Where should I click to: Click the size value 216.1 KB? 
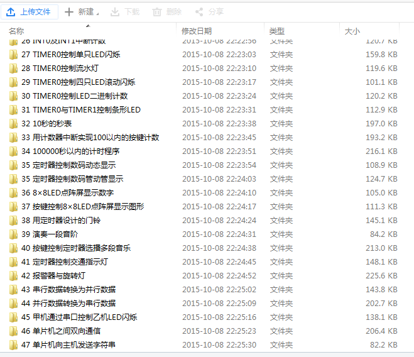[381, 151]
